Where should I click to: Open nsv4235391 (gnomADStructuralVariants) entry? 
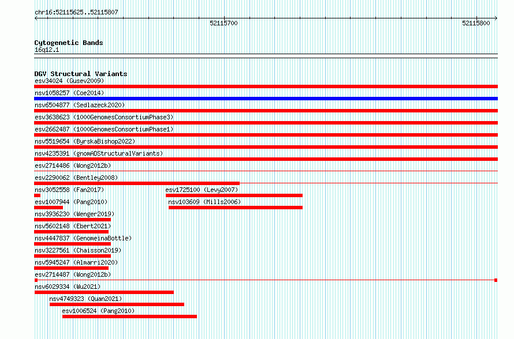coord(99,153)
